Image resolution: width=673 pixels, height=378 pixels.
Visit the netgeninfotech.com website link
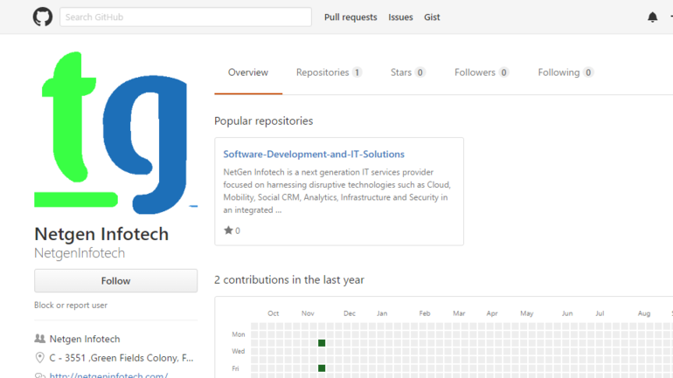(108, 375)
